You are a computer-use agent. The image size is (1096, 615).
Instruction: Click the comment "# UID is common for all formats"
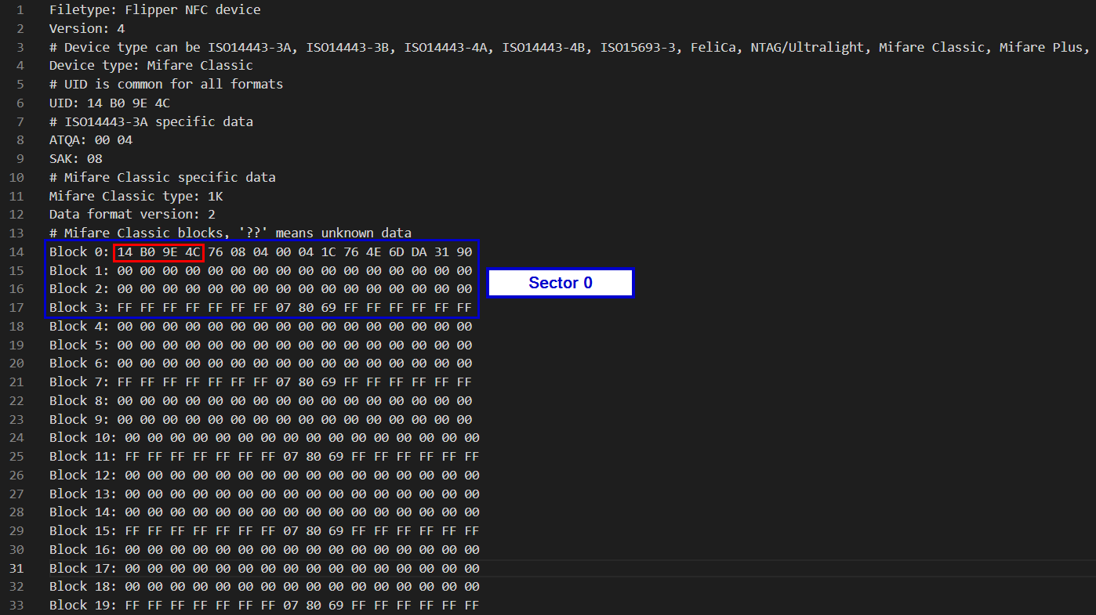pyautogui.click(x=165, y=85)
